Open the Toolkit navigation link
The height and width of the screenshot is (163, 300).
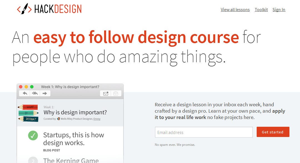(261, 9)
